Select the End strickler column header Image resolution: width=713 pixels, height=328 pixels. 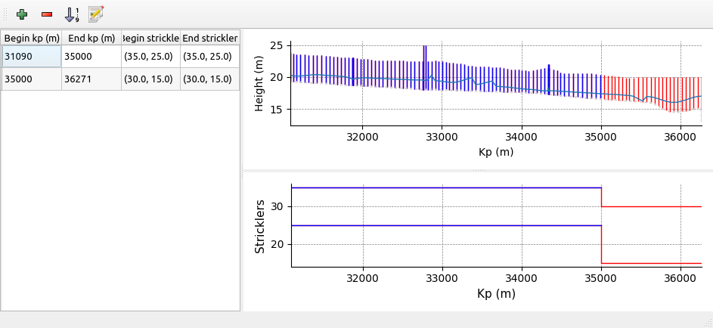tap(210, 38)
